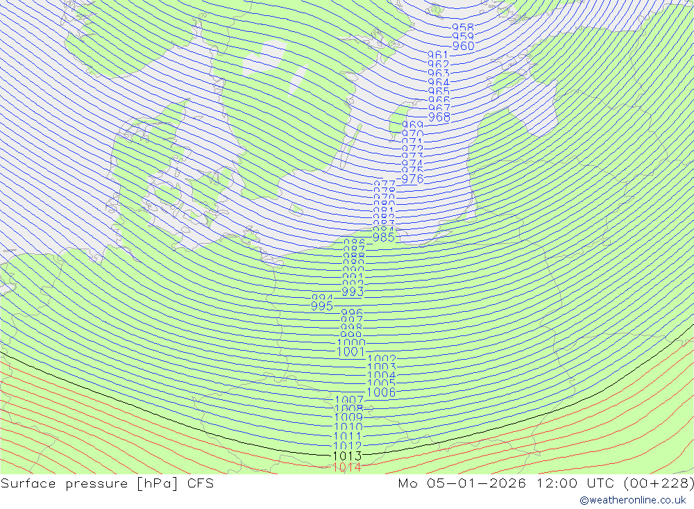Click the 'Surface pressure [hPa] CFS' title
The image size is (694, 509).
pos(107,483)
